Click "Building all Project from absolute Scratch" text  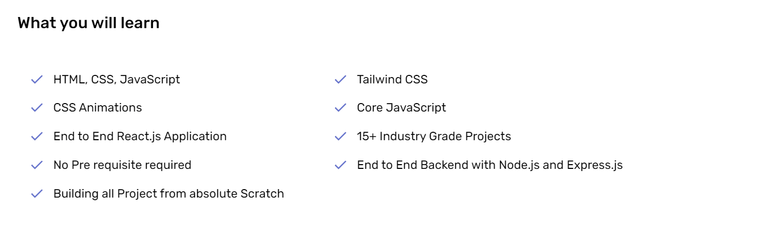click(168, 194)
